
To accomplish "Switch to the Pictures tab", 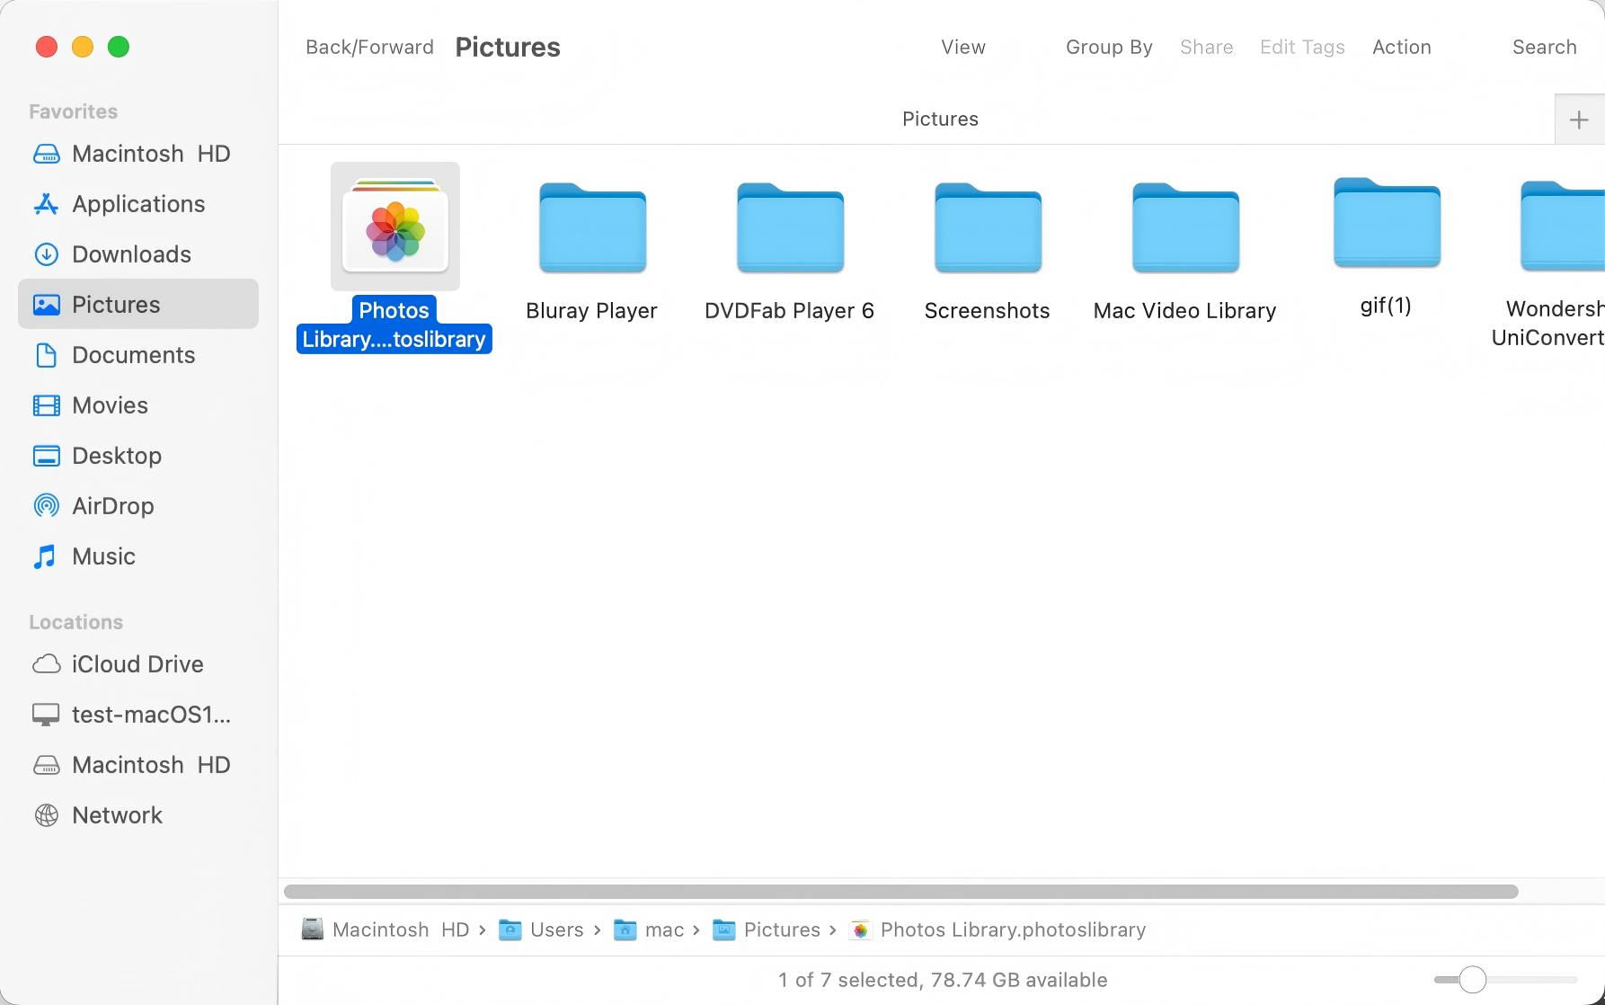I will pyautogui.click(x=940, y=119).
